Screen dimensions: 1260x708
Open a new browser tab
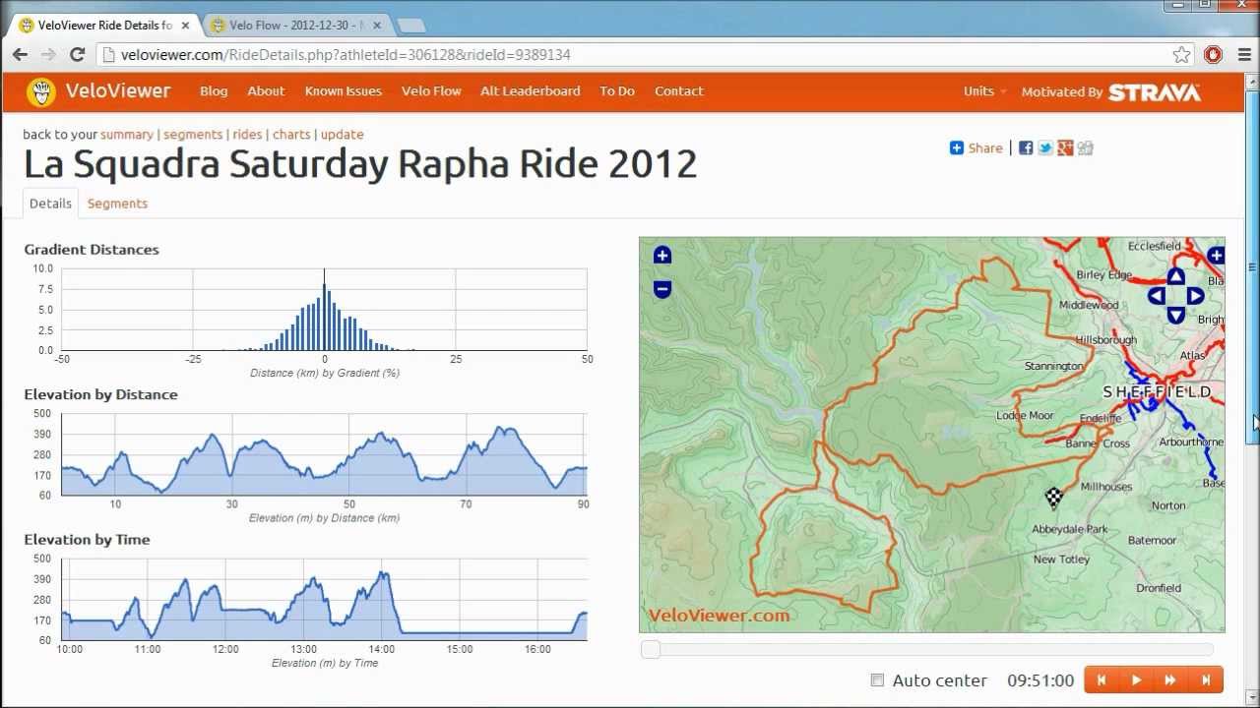pyautogui.click(x=411, y=26)
